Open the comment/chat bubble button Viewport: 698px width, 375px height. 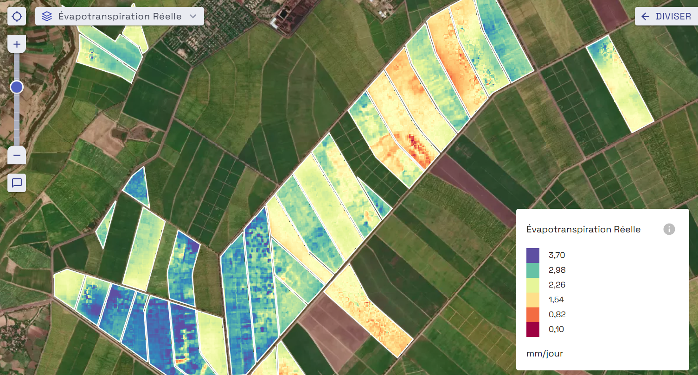click(x=17, y=183)
